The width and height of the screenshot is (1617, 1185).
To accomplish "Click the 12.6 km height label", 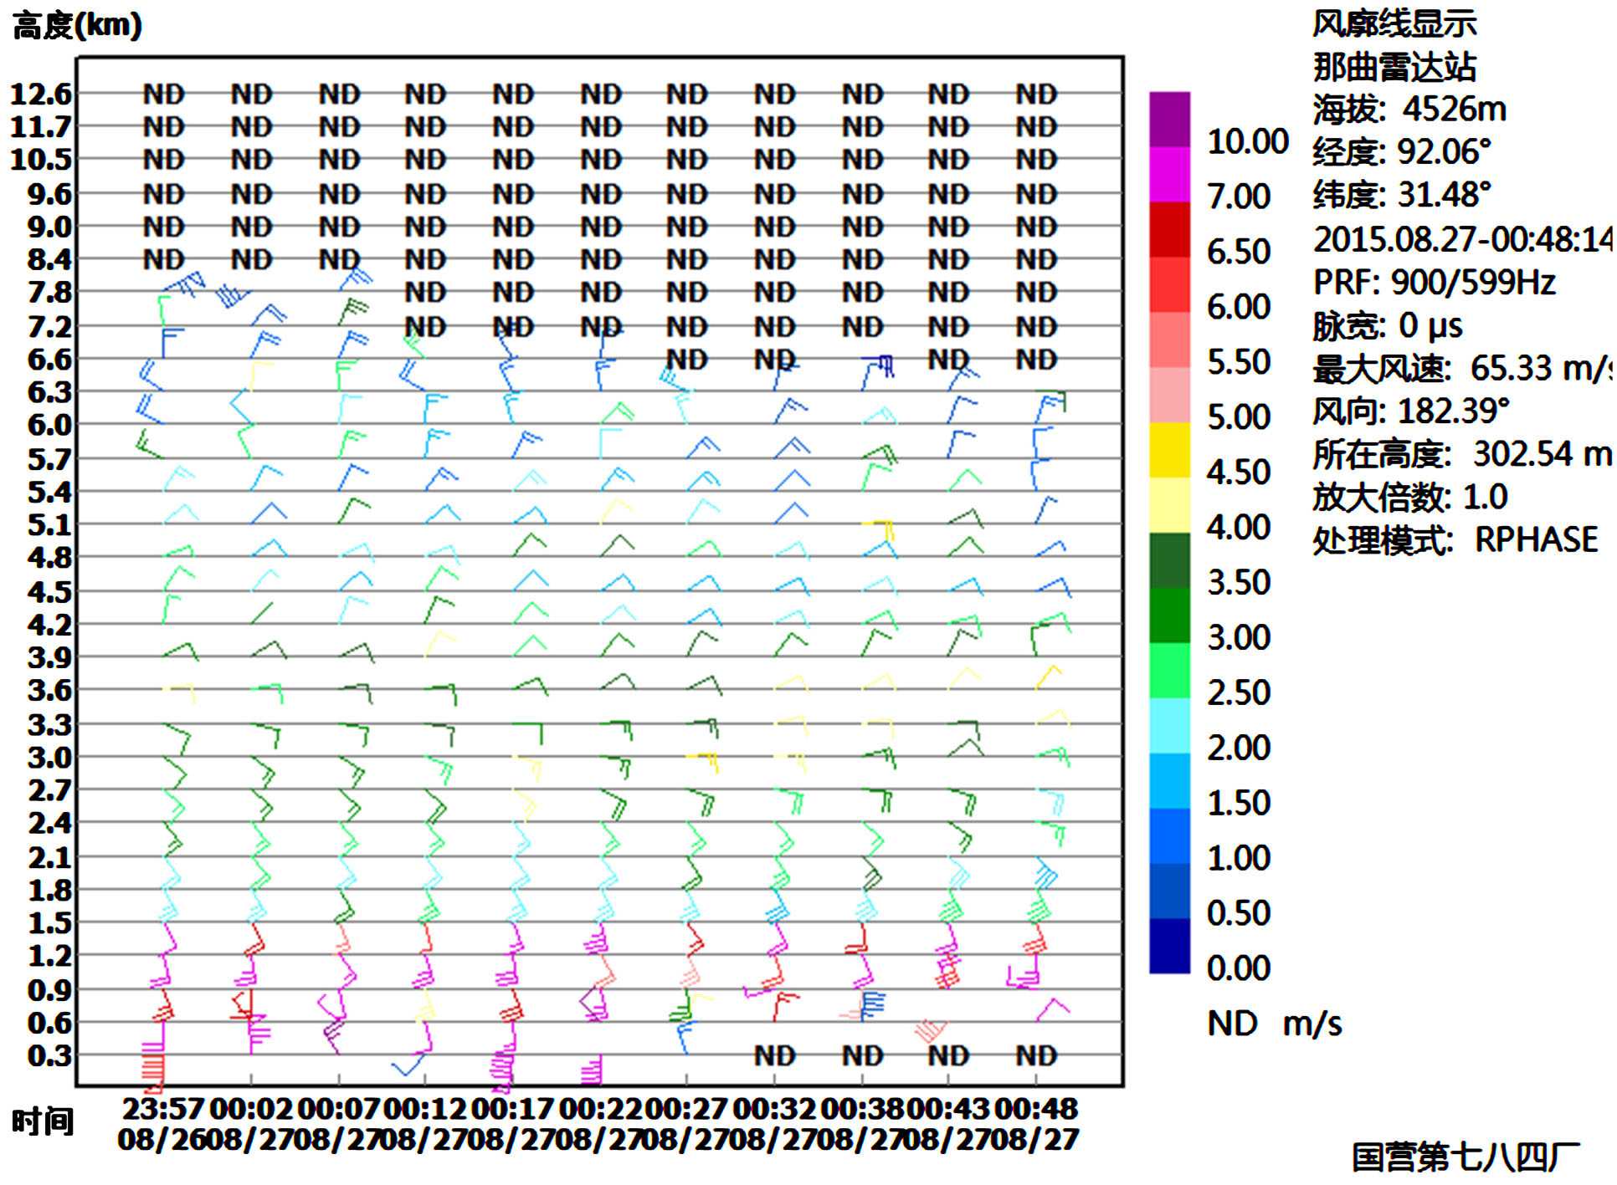I will pos(41,94).
